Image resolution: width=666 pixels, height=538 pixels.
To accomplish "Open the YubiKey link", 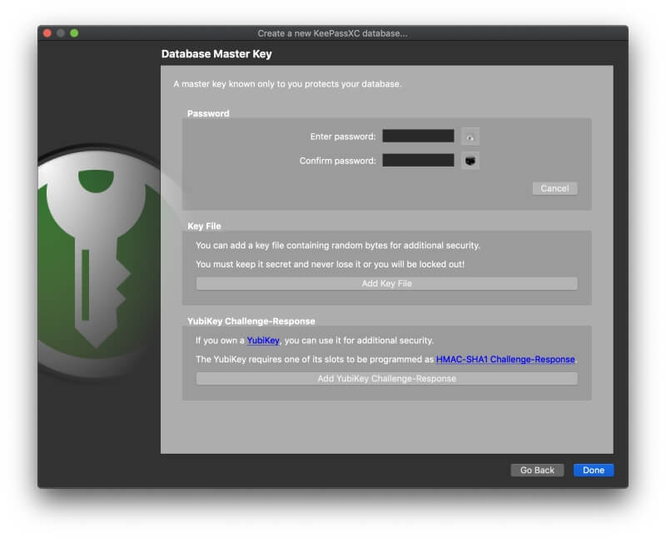I will pyautogui.click(x=263, y=341).
